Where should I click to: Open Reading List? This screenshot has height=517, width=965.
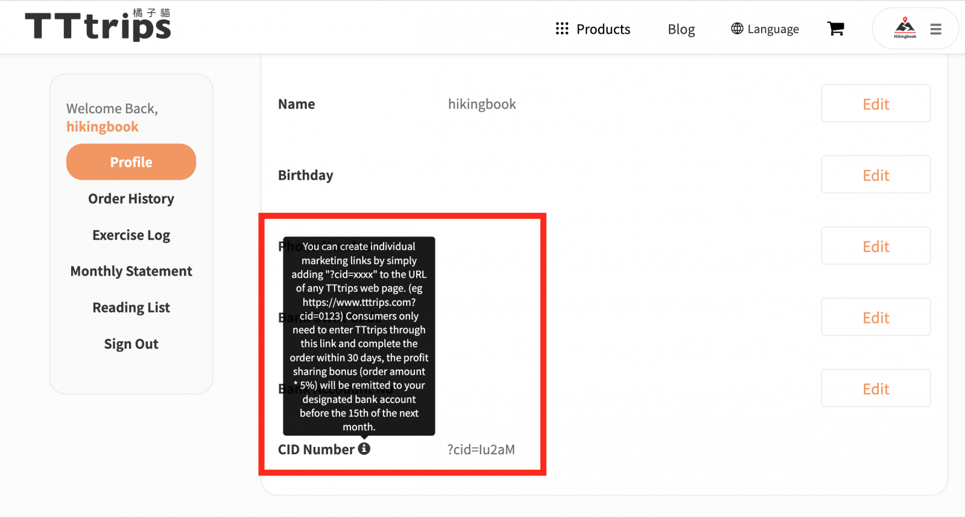(131, 307)
